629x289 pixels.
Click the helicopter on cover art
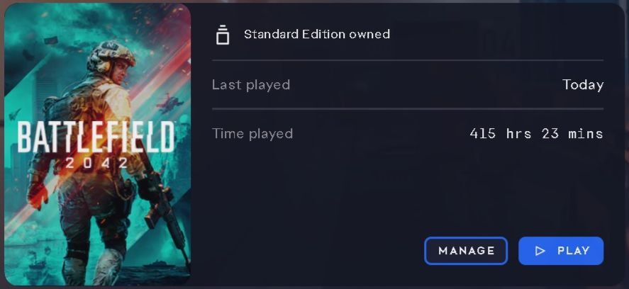coord(169,103)
